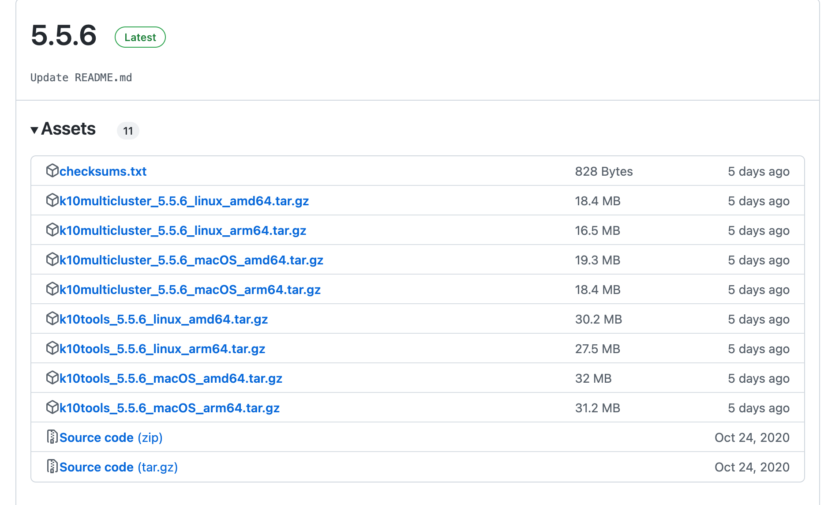Image resolution: width=839 pixels, height=505 pixels.
Task: Click package icon beside k10multicluster macOS_arm64
Action: tap(52, 289)
